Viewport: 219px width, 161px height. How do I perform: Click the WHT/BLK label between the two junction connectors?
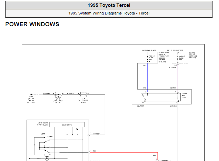(70, 93)
